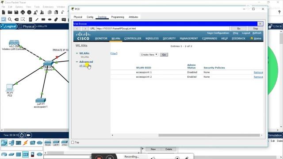
Task: Select the Draw Freeform tool
Action: click(x=56, y=19)
